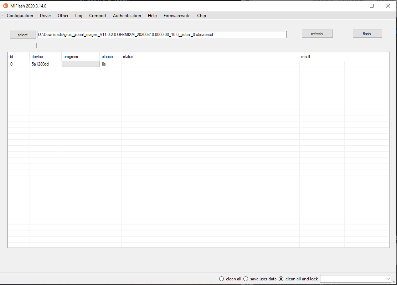This screenshot has width=397, height=285.
Task: Open the Other menu
Action: pos(63,16)
